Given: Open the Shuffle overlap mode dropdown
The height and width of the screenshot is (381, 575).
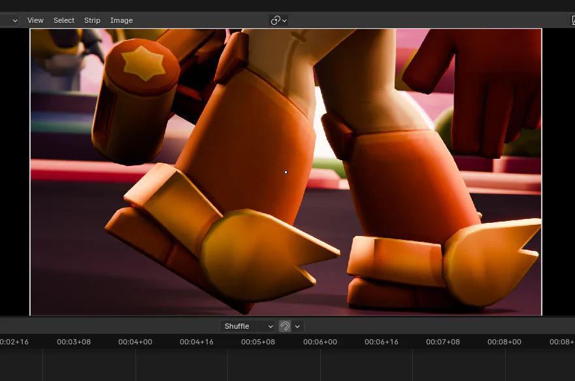Looking at the screenshot, I should click(x=248, y=326).
